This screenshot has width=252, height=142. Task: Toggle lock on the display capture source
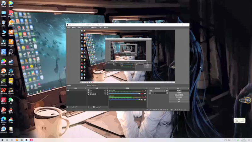(107, 94)
